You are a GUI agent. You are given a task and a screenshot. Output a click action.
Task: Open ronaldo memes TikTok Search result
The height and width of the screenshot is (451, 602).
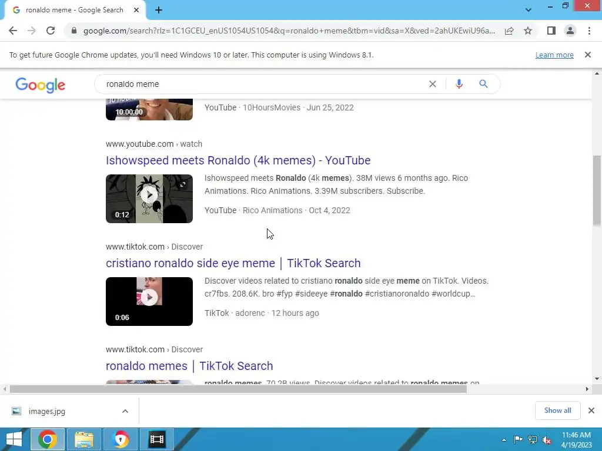coord(189,366)
